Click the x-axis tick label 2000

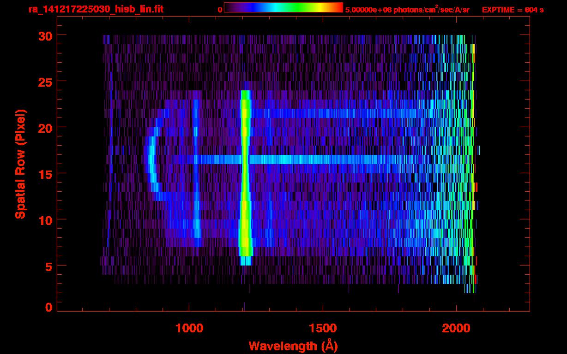[x=456, y=328]
